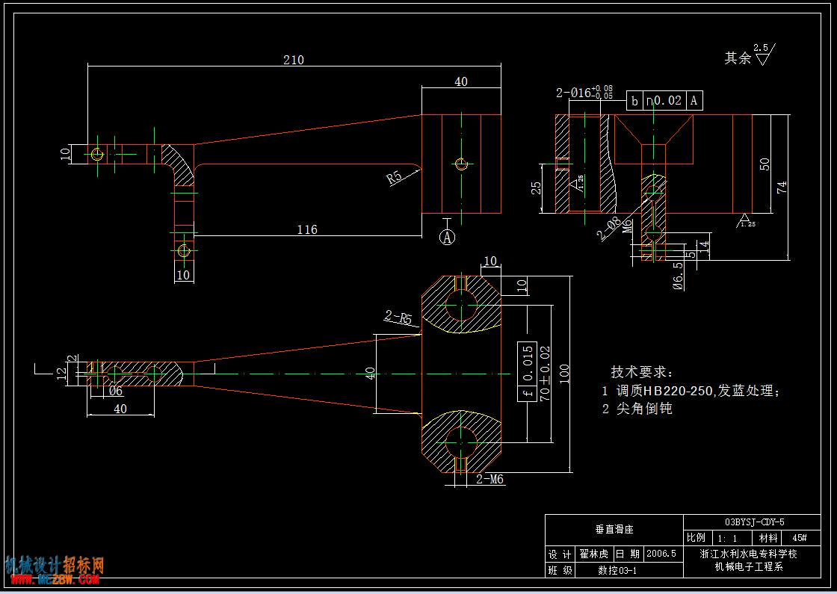Click the 2-Ø16 tolerance annotation
Image resolution: width=837 pixels, height=594 pixels.
point(584,93)
